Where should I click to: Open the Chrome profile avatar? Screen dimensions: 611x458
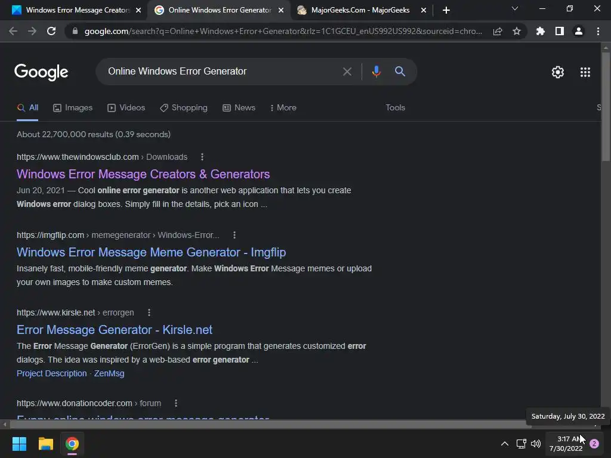coord(579,31)
